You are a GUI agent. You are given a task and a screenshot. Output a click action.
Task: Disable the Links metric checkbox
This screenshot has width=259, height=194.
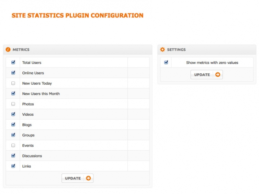13,166
